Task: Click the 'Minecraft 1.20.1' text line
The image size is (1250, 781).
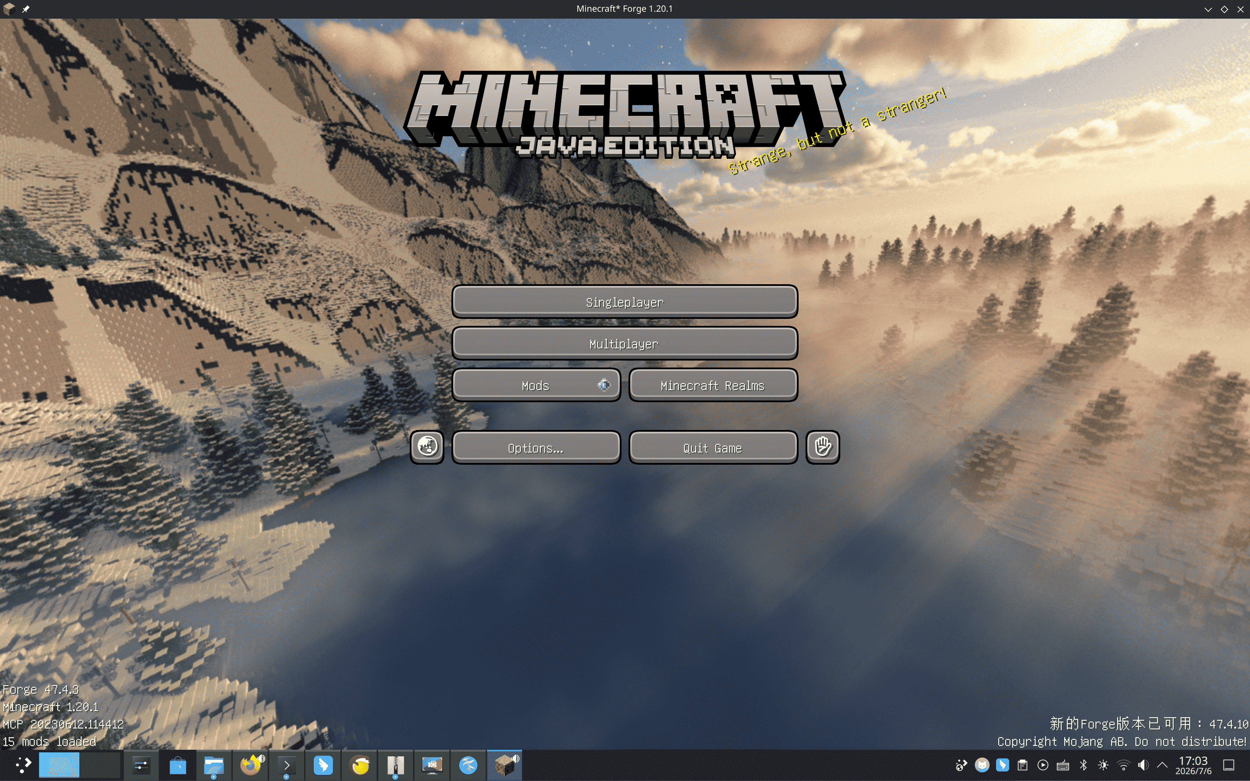Action: click(x=51, y=707)
